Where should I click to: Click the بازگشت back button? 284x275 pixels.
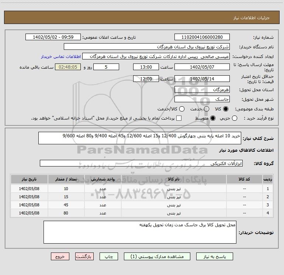click(x=84, y=257)
